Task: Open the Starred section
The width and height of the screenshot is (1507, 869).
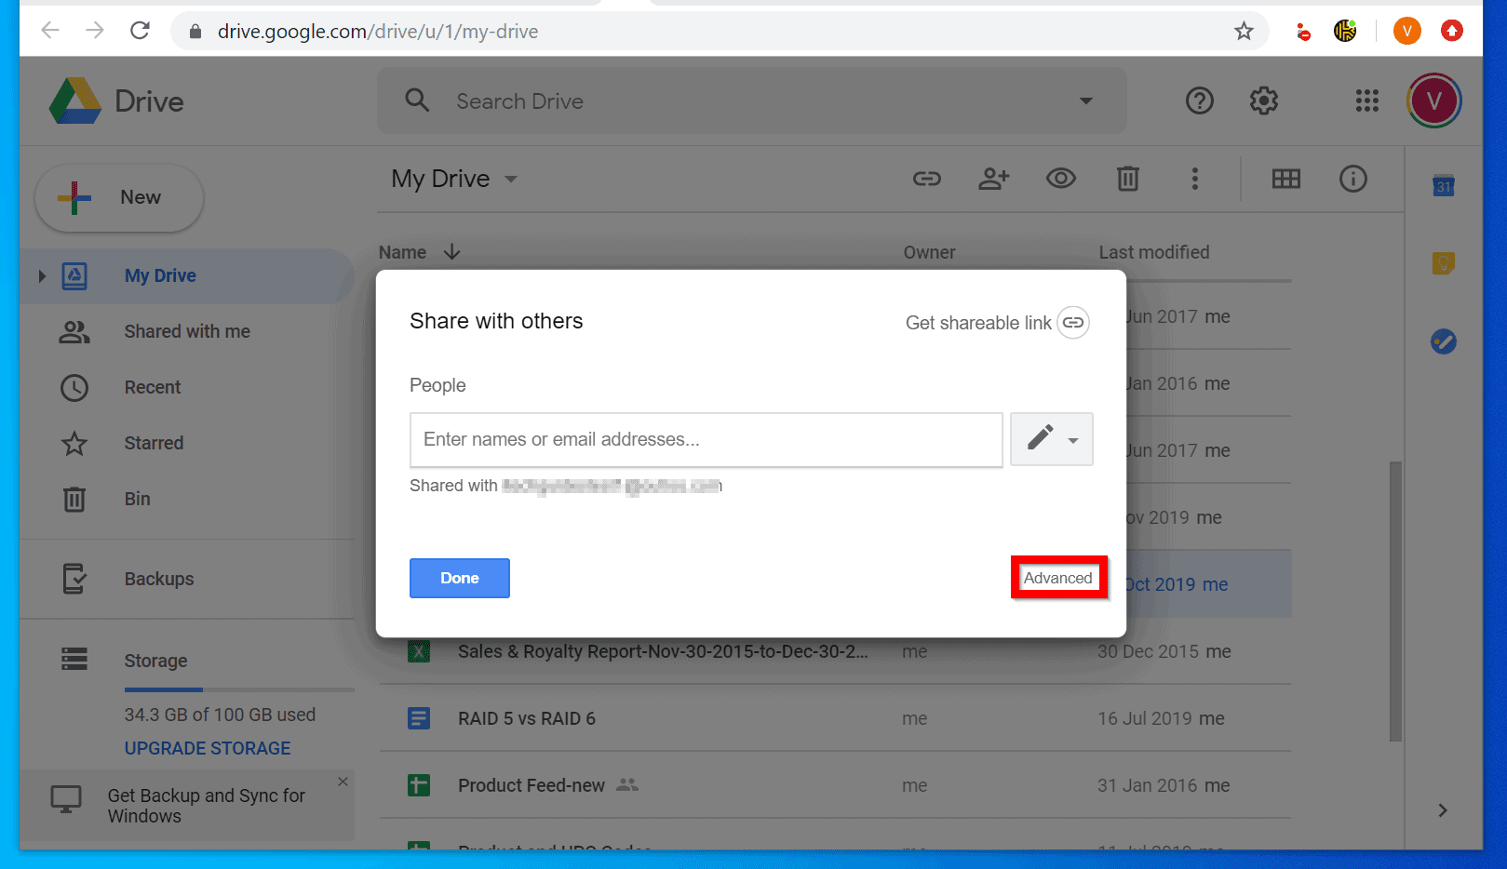Action: click(x=154, y=443)
